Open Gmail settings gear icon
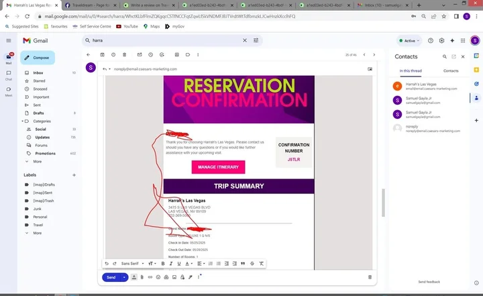483x296 pixels. (x=441, y=40)
